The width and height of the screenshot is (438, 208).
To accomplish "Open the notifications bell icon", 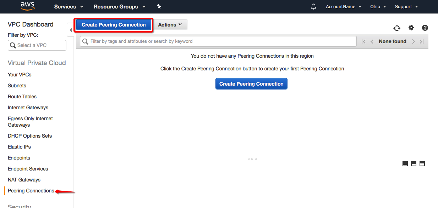I will (313, 7).
